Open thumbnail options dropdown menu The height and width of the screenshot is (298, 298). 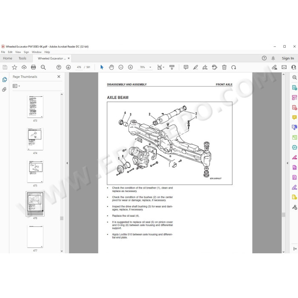pyautogui.click(x=16, y=86)
